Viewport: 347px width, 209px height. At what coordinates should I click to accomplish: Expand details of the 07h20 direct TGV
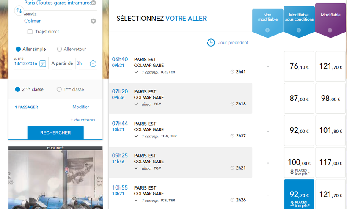click(x=136, y=104)
